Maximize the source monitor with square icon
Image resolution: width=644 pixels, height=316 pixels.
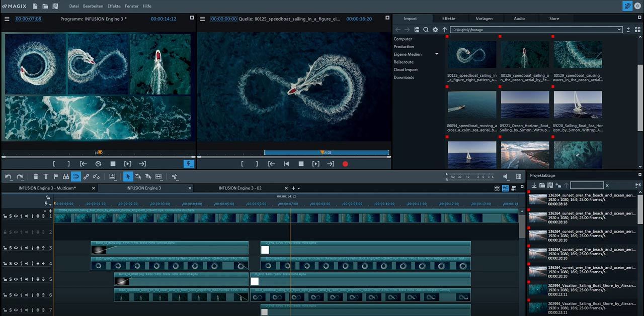click(x=387, y=18)
